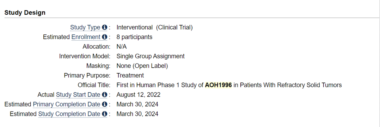Click the August 12, 2022 start date

coord(139,95)
